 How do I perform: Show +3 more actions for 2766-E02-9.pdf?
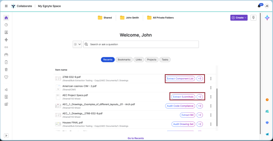pos(199,79)
